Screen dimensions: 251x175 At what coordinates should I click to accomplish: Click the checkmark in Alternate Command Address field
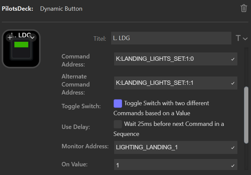coord(233,83)
